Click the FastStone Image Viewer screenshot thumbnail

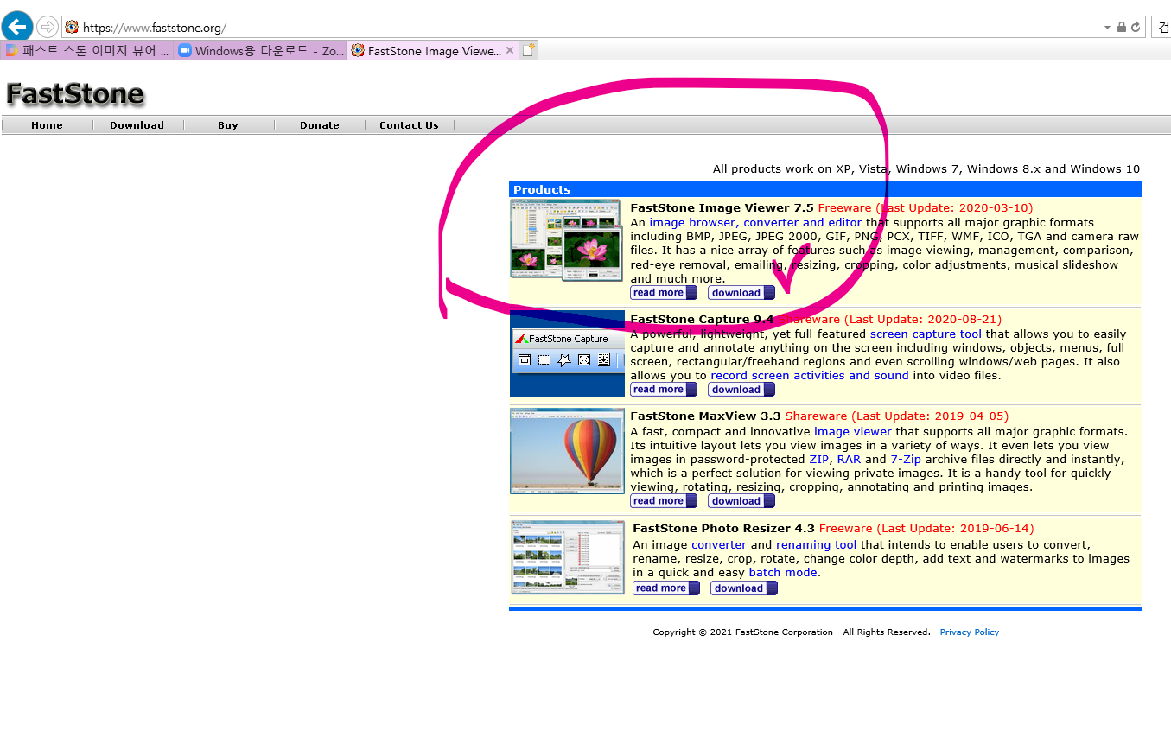click(x=566, y=239)
